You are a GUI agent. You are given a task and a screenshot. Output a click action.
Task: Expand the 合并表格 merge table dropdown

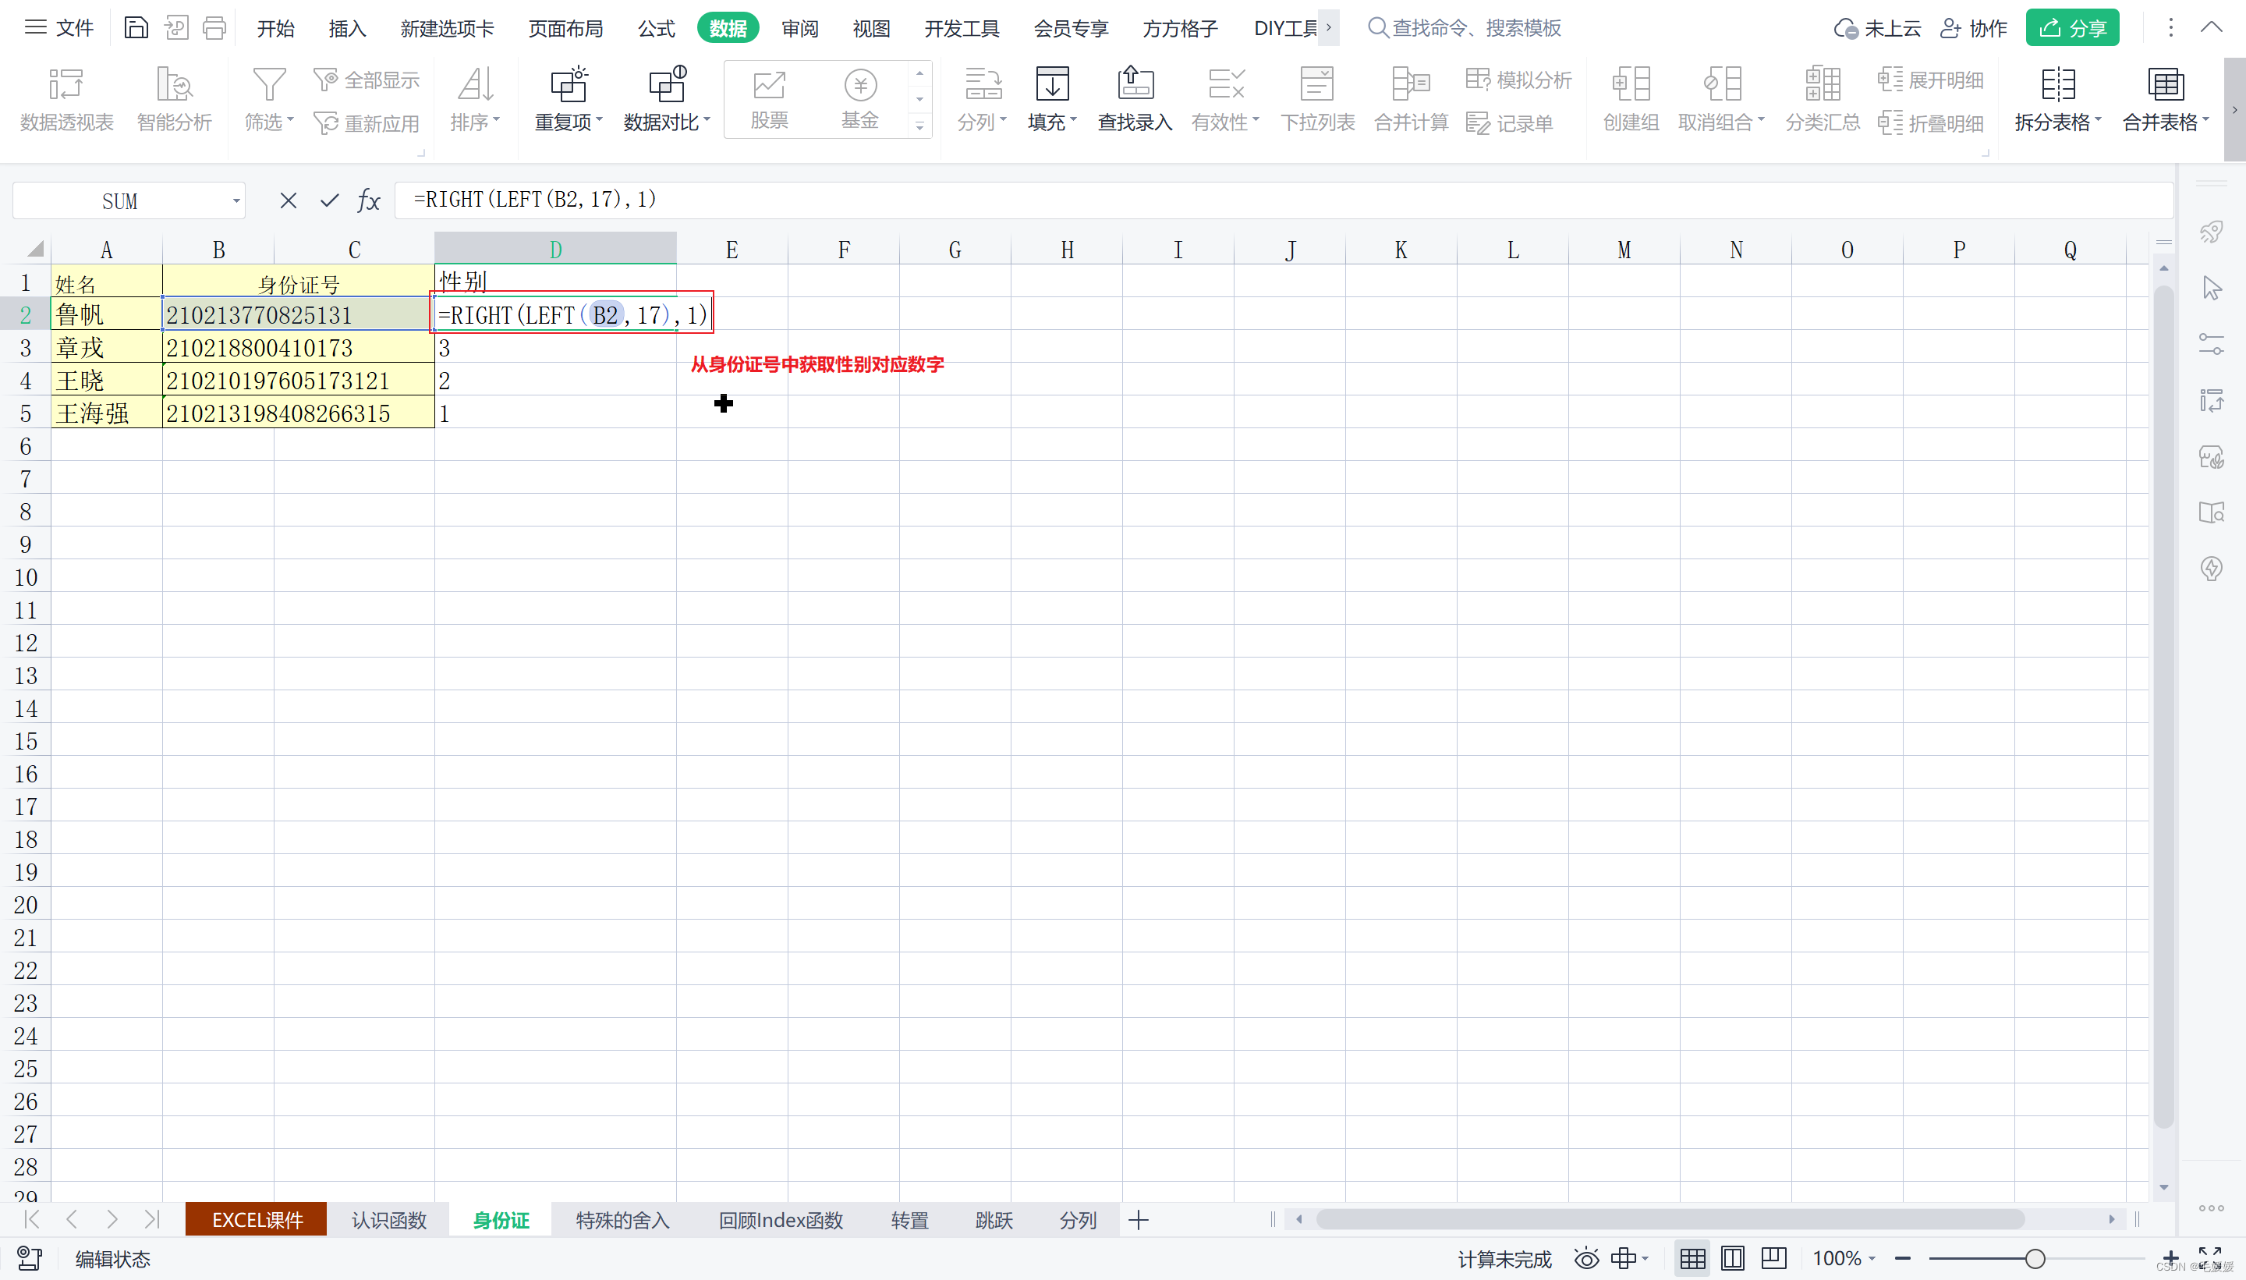pos(2166,122)
